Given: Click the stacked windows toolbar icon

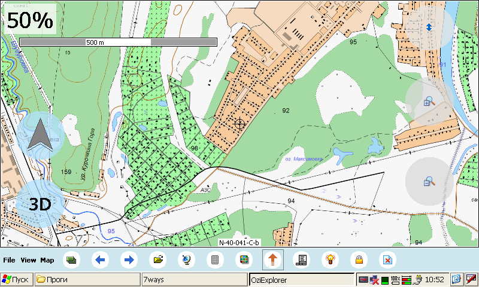Looking at the screenshot, I should (x=72, y=260).
